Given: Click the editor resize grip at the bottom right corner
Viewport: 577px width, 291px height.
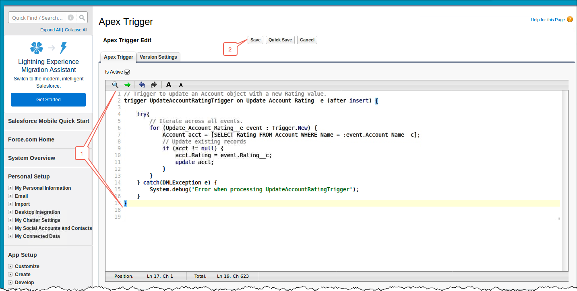Looking at the screenshot, I should point(558,219).
